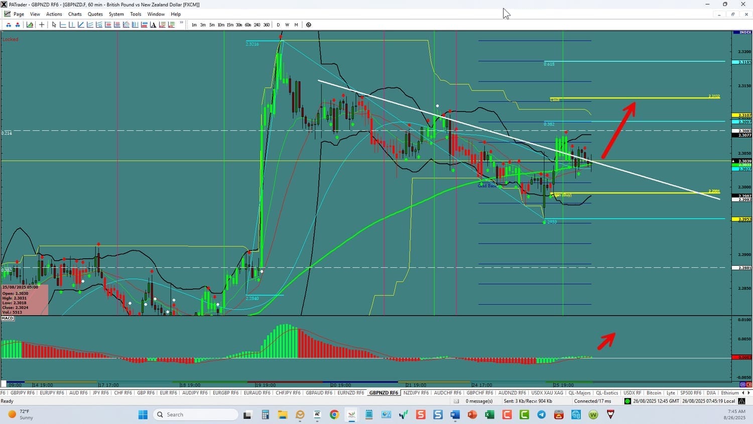Open the Quotes menu

[95, 14]
